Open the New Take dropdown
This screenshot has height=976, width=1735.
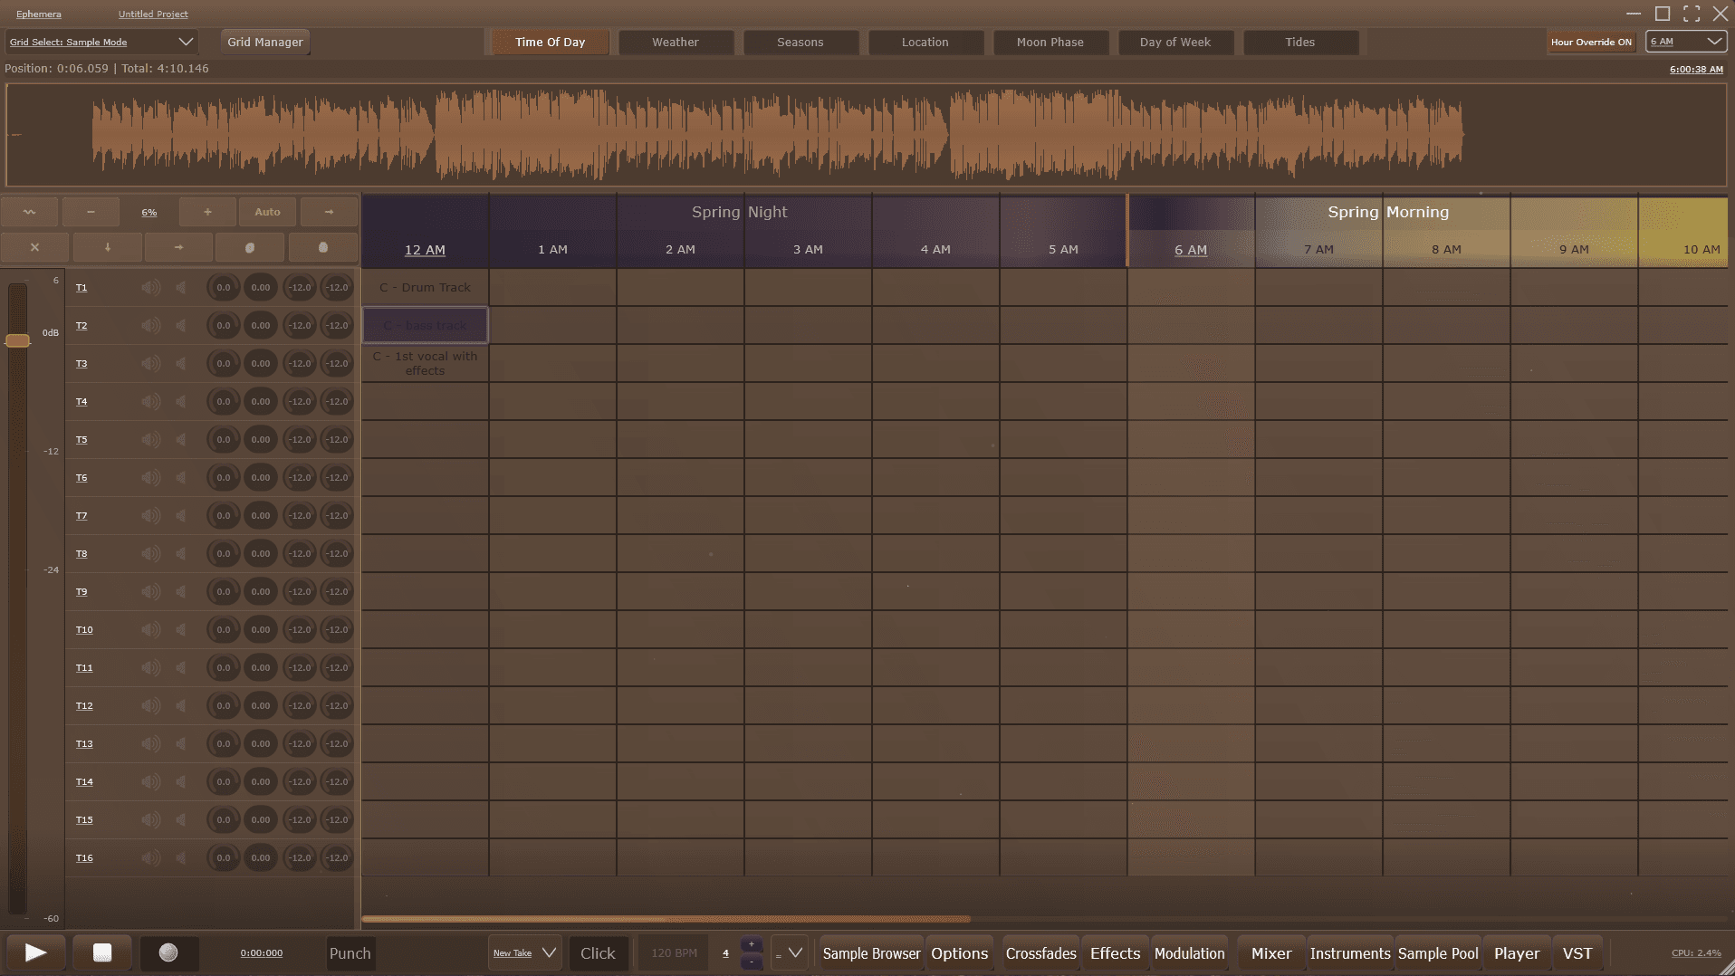(x=524, y=953)
